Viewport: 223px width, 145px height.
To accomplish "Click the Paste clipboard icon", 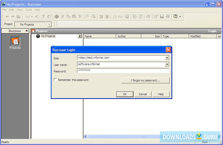I will pyautogui.click(x=74, y=17).
